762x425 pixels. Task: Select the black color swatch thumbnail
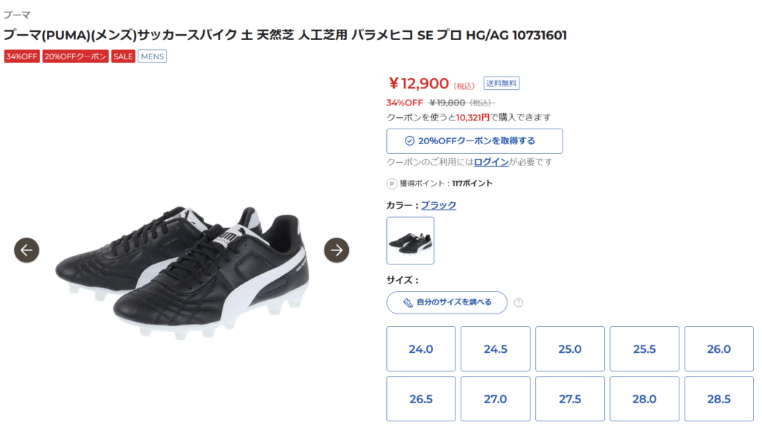(x=410, y=241)
